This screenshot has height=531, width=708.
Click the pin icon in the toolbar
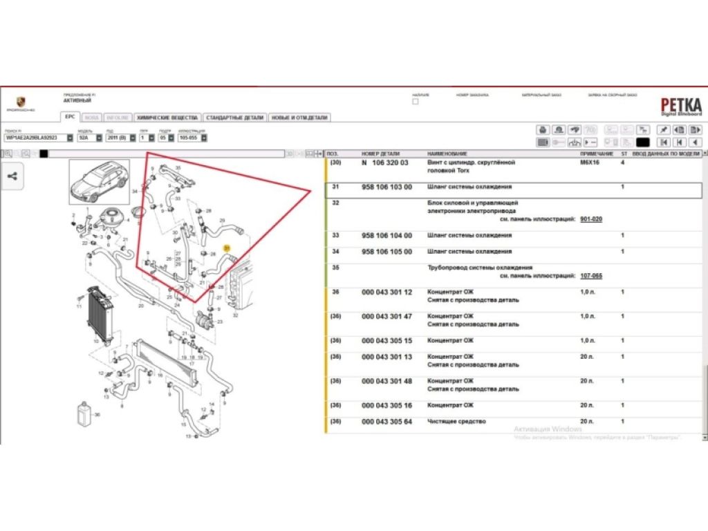pos(663,129)
